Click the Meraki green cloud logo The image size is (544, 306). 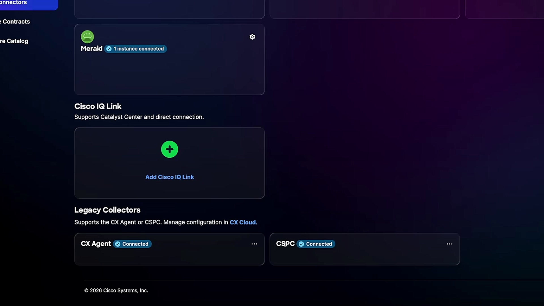pos(87,37)
